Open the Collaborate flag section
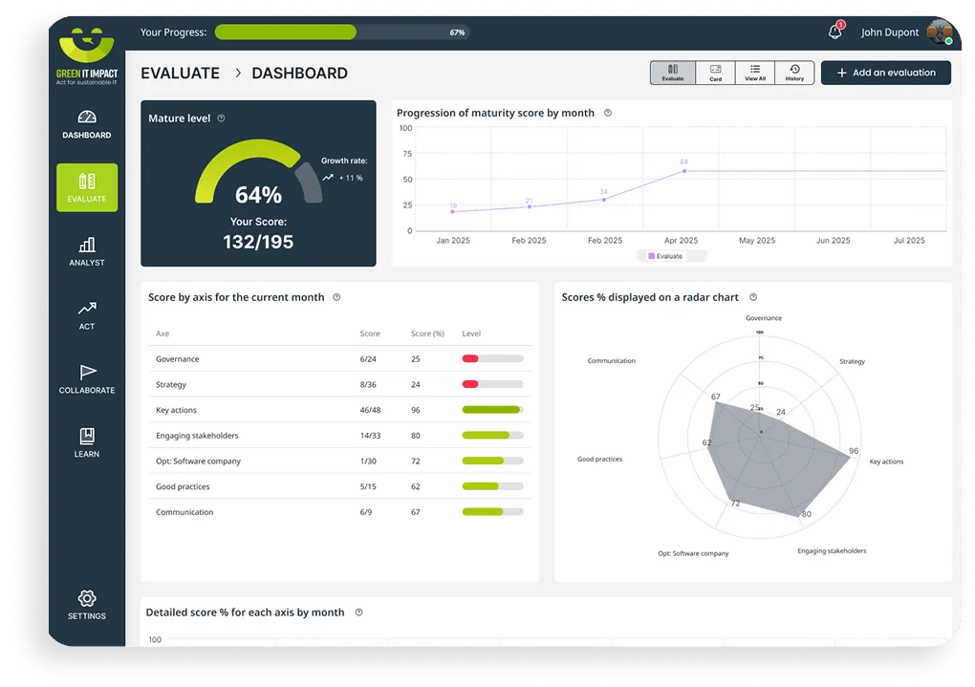This screenshot has width=975, height=687. pos(87,379)
